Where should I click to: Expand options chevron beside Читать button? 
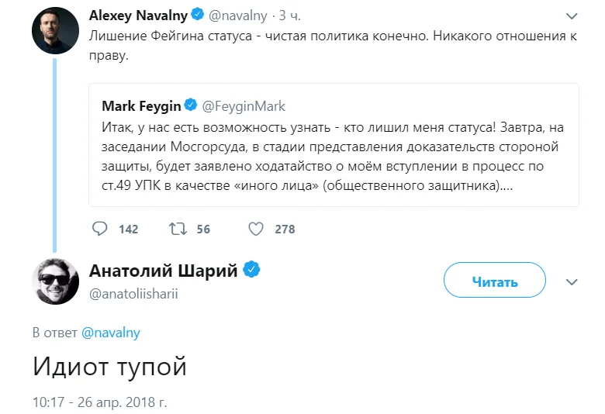[572, 281]
